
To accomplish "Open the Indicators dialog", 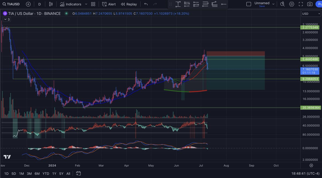I will [x=71, y=4].
